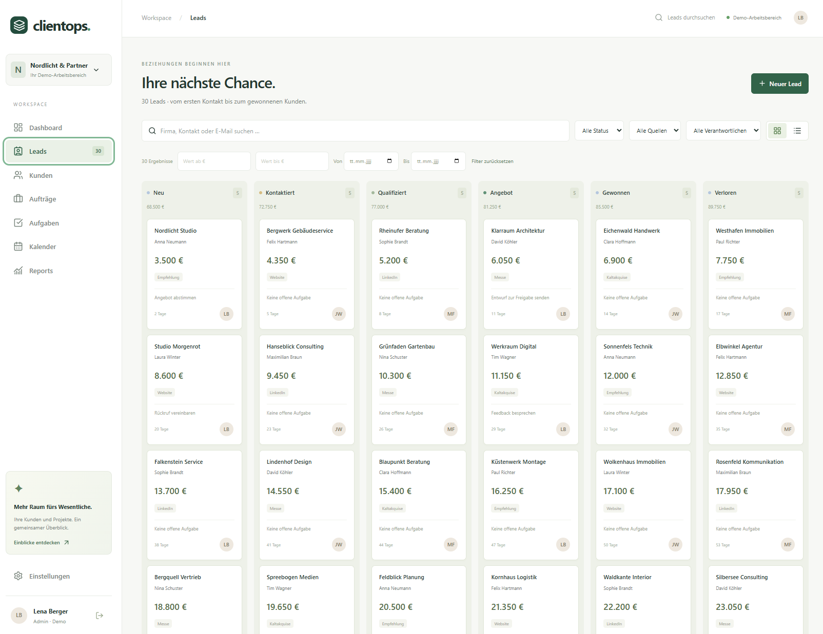Click the JW avatar on Sonnenfels Technik card
Image resolution: width=823 pixels, height=634 pixels.
pos(676,429)
